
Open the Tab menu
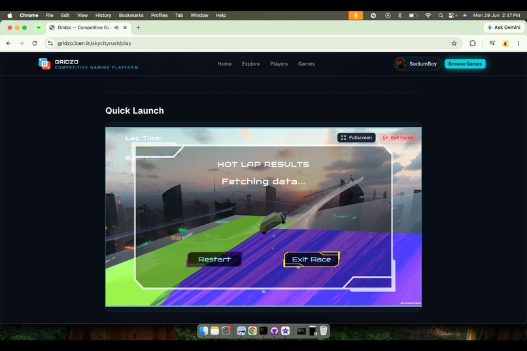click(179, 15)
